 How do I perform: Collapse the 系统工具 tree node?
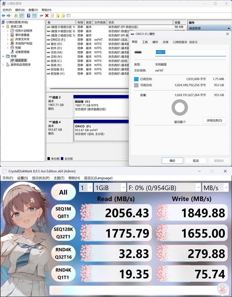pos(3,27)
